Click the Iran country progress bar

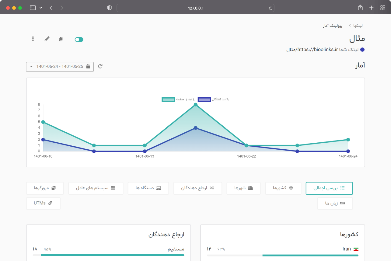[x=283, y=256]
